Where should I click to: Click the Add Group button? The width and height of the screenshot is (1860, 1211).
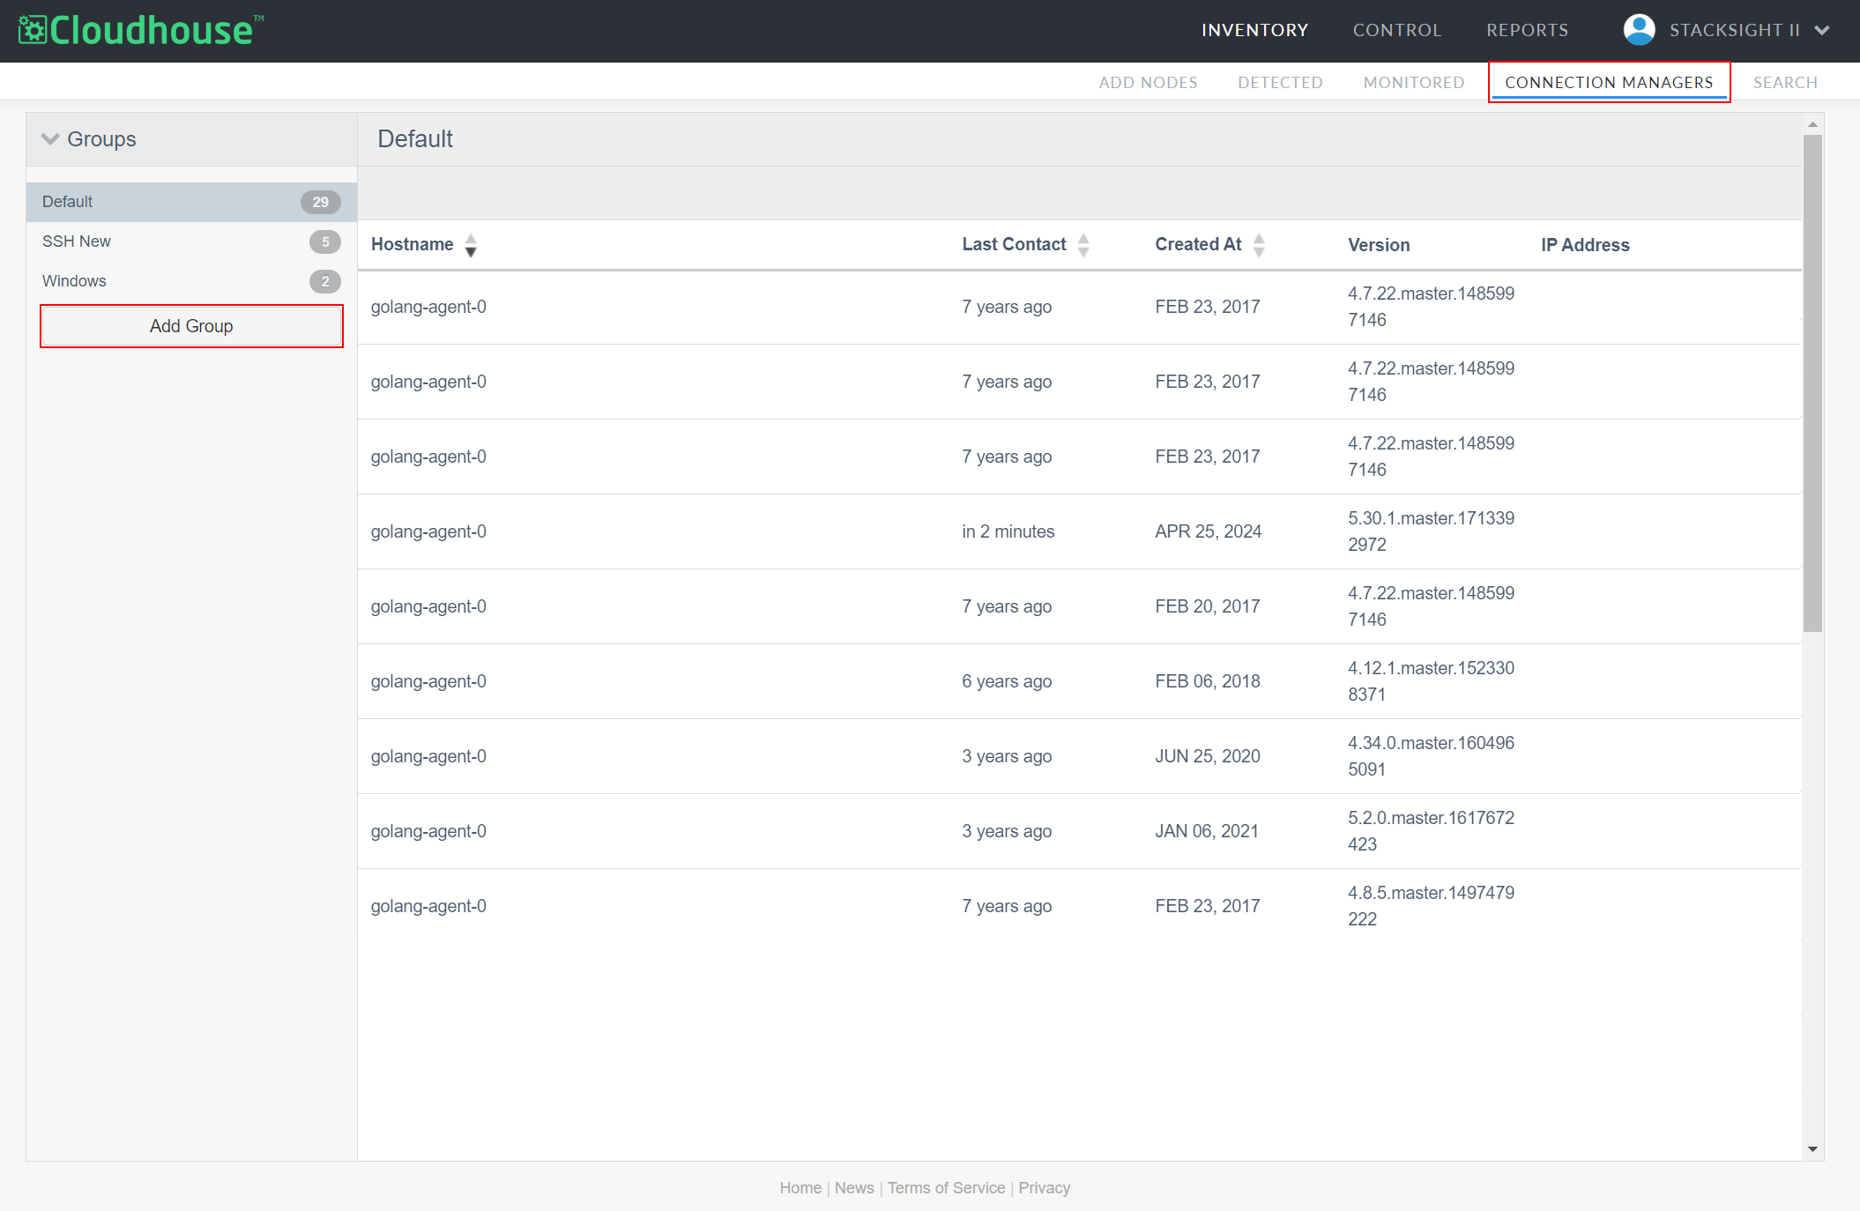click(191, 326)
